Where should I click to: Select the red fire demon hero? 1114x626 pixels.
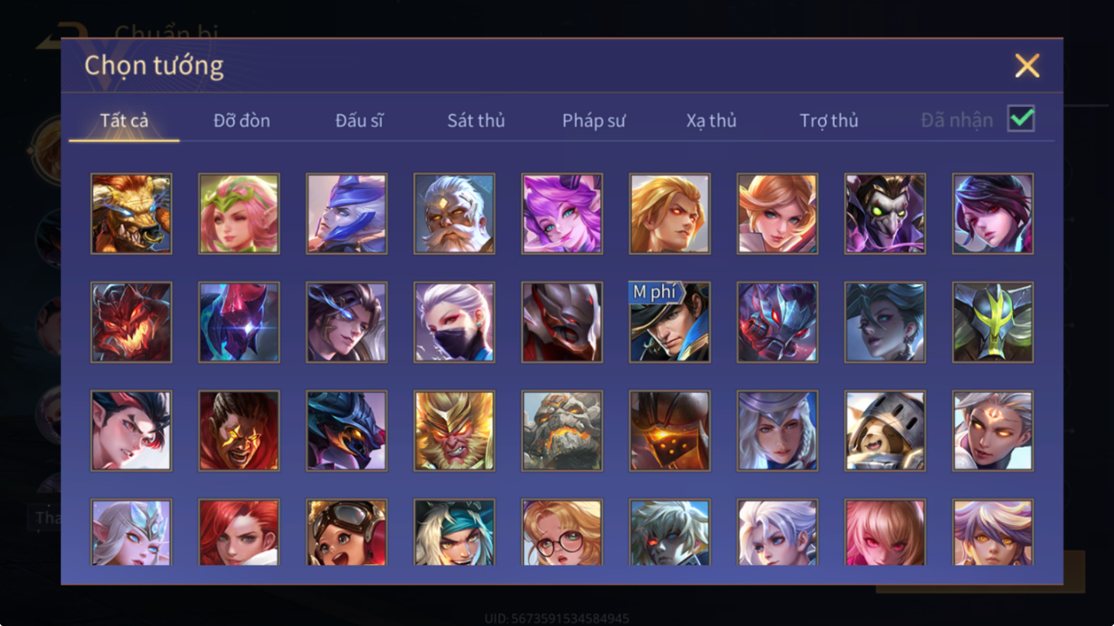tap(132, 322)
